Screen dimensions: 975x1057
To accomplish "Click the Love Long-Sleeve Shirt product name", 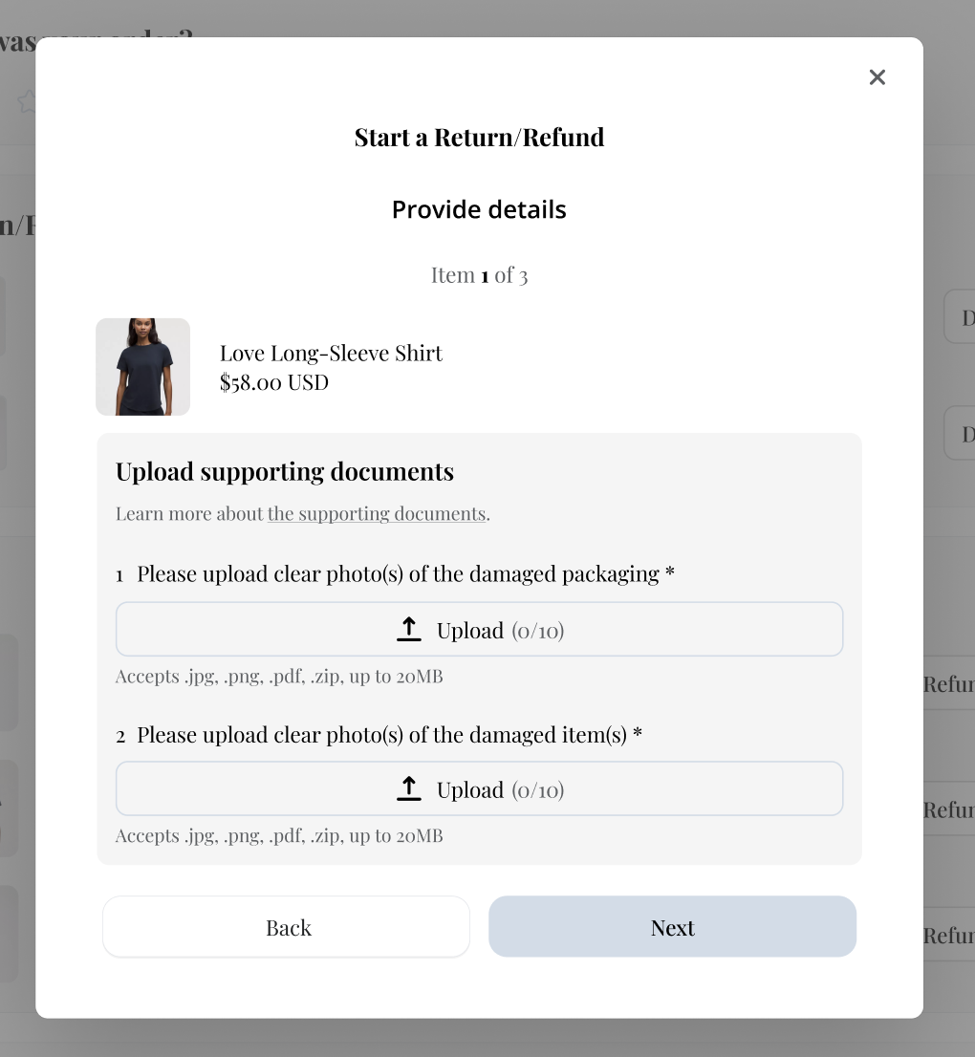I will [x=331, y=354].
